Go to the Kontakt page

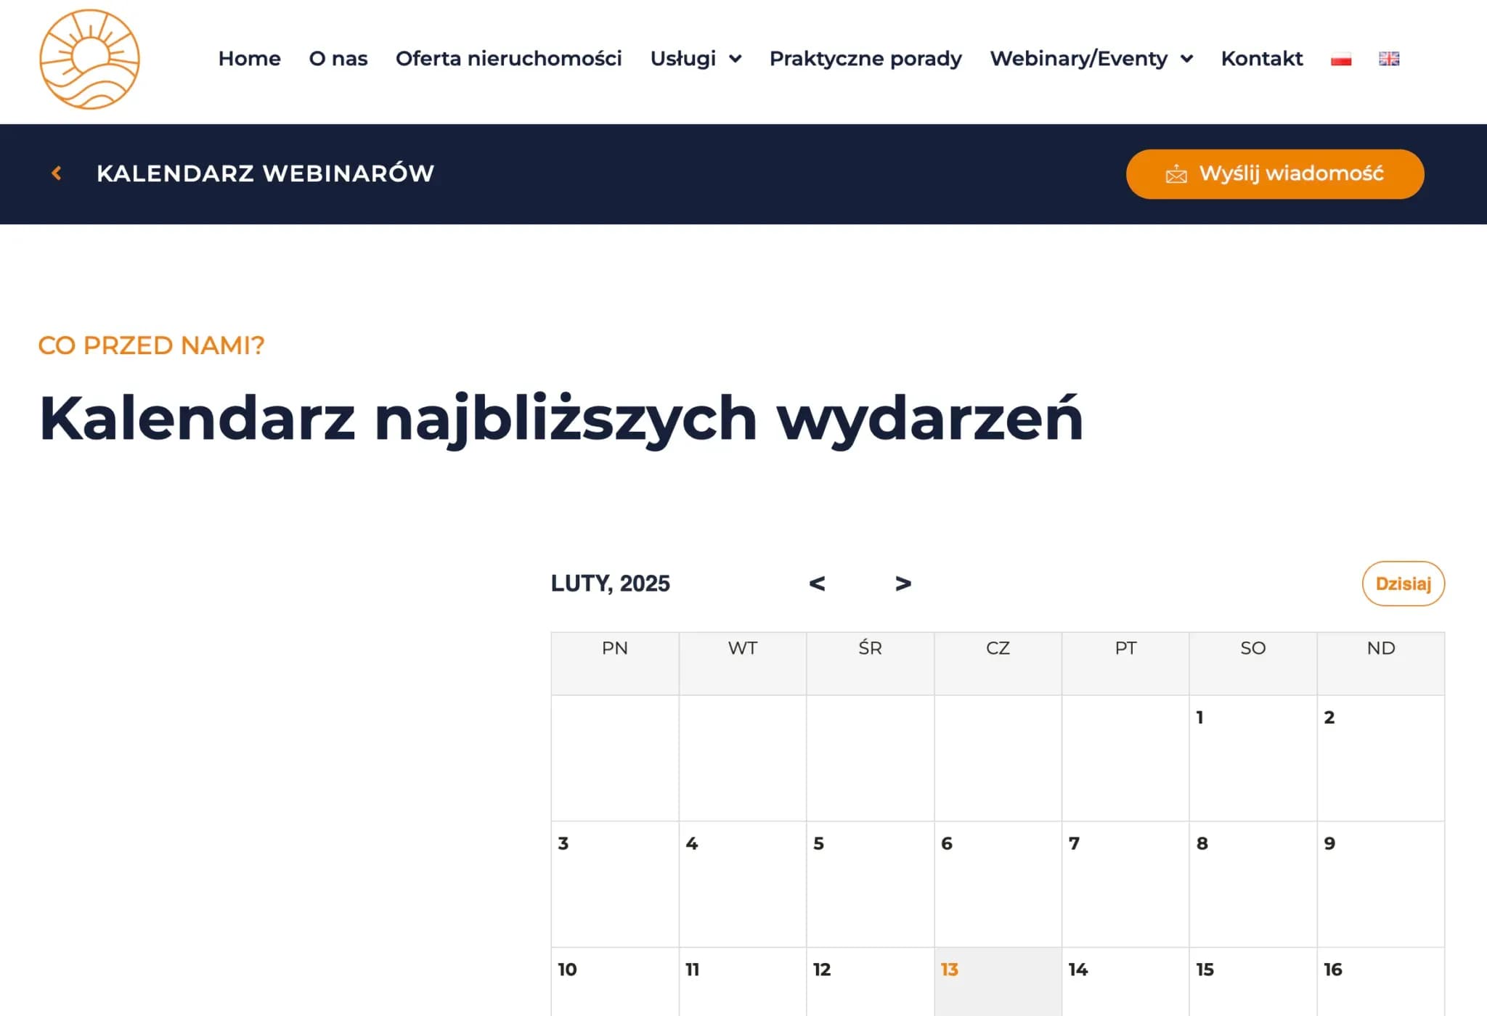click(1262, 58)
